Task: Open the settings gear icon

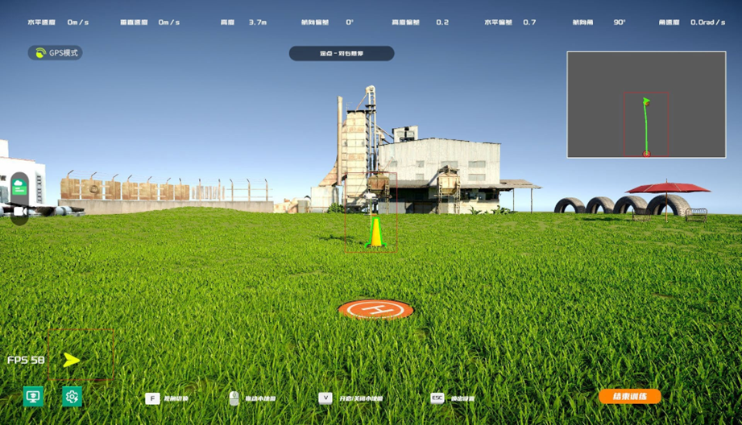Action: tap(72, 396)
